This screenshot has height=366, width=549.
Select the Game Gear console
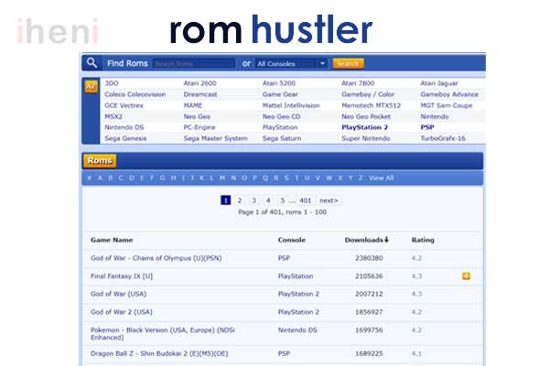point(280,94)
